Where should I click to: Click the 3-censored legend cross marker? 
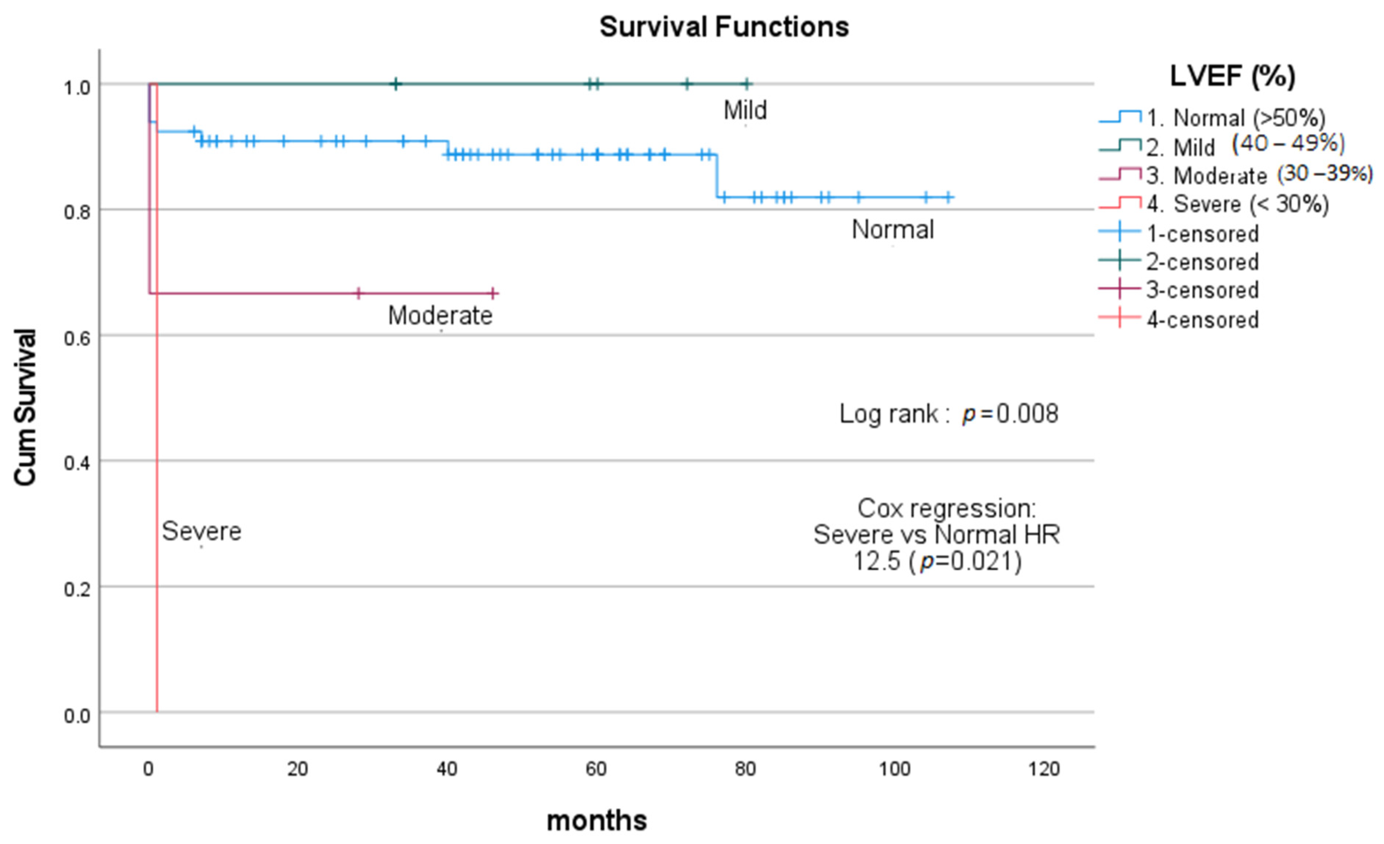coord(1120,290)
